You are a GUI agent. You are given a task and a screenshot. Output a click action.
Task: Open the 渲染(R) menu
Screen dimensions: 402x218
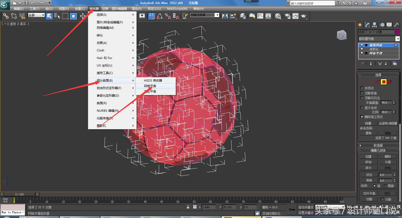click(x=137, y=9)
